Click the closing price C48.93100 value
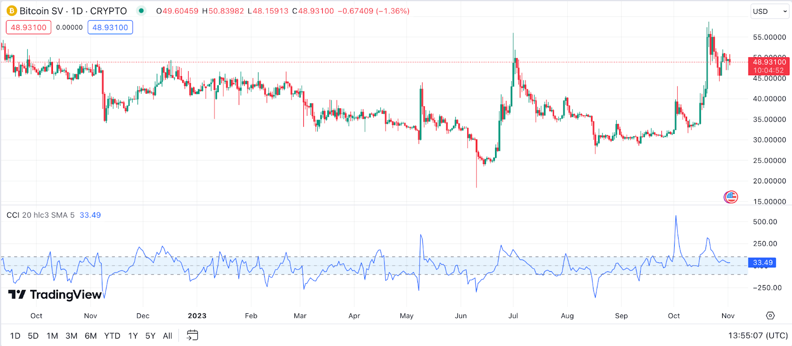The height and width of the screenshot is (346, 792). 313,11
